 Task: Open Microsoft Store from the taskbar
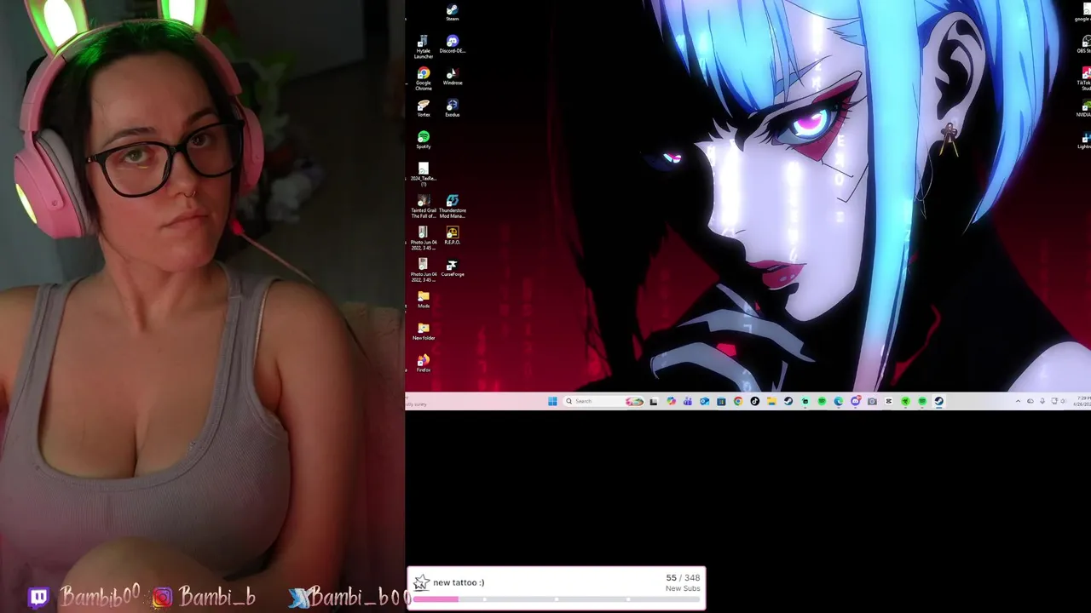click(721, 401)
